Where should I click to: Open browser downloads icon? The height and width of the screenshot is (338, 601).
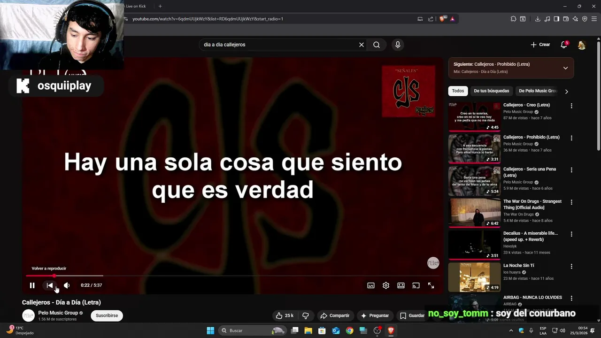tap(538, 19)
